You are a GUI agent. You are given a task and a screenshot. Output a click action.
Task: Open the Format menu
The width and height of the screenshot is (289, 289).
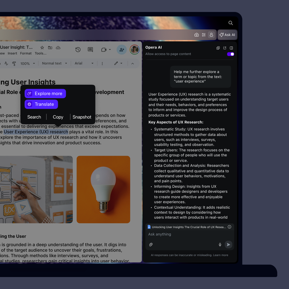pyautogui.click(x=26, y=53)
